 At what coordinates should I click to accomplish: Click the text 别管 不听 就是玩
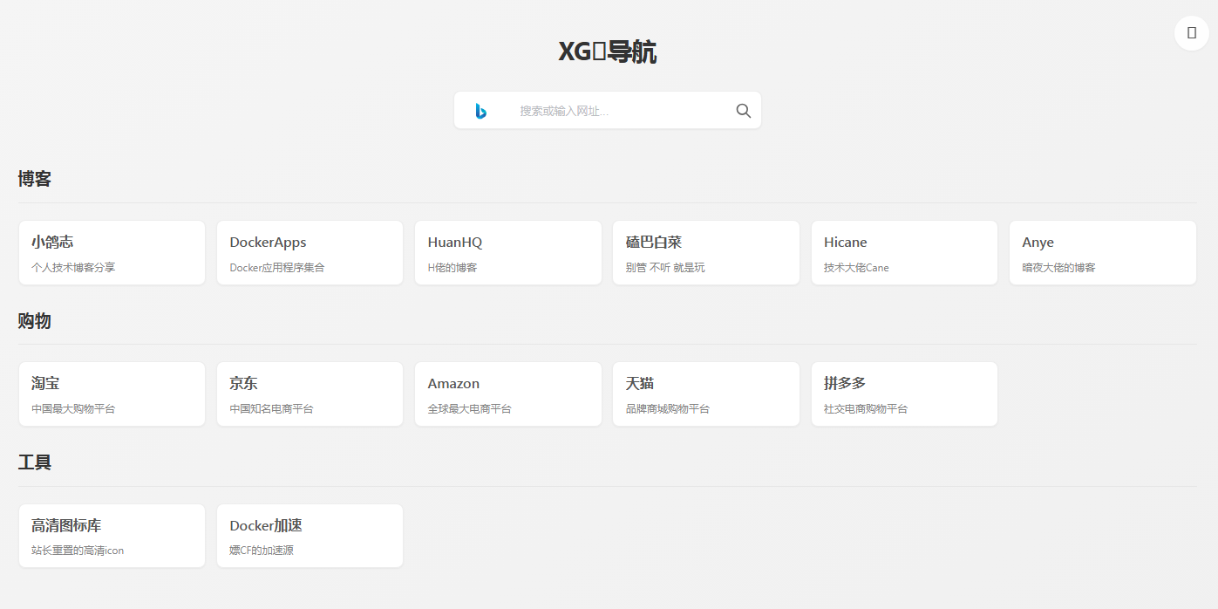coord(665,268)
